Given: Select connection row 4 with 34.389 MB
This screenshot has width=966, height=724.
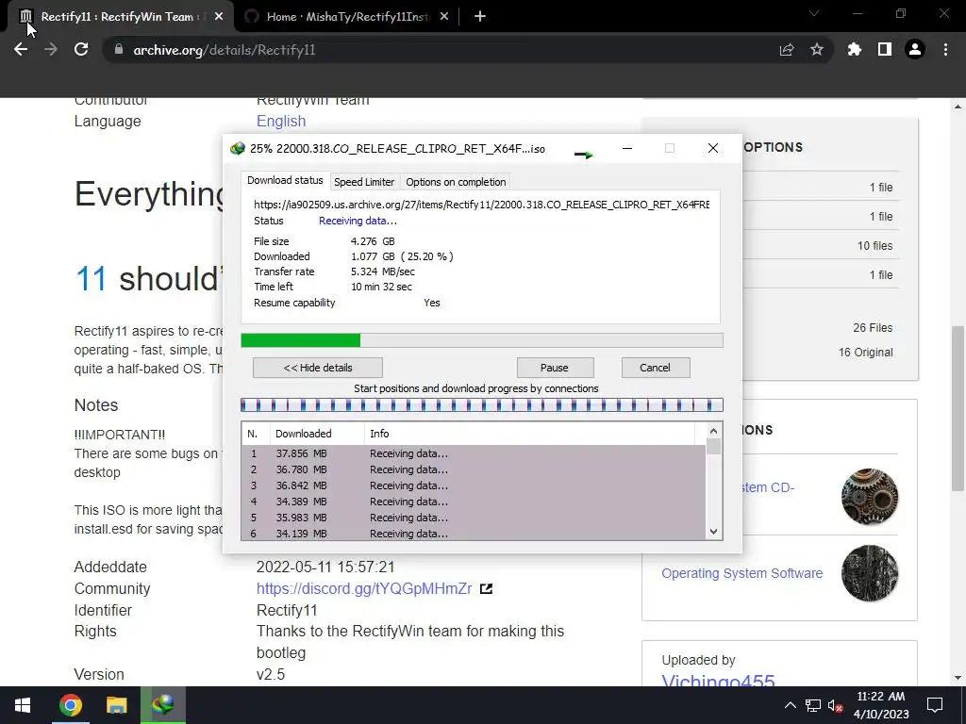Looking at the screenshot, I should (x=474, y=502).
